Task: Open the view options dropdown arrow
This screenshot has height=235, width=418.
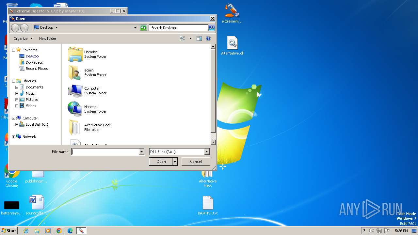Action: tap(190, 39)
